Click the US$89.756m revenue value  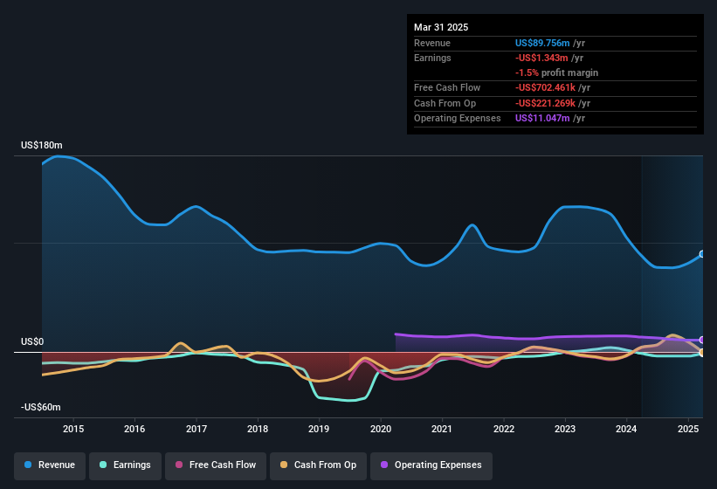point(542,43)
